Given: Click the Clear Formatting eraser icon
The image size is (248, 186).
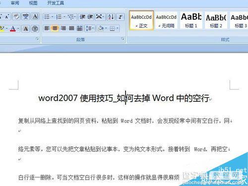Looking at the screenshot, I should (16, 16).
